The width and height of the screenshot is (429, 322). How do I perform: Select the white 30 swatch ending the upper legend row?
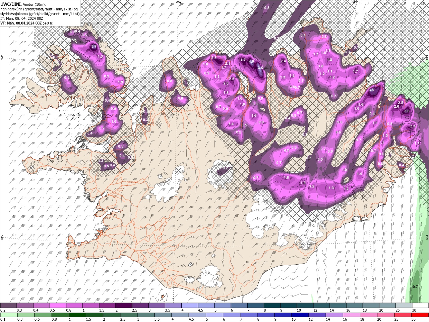click(420, 306)
